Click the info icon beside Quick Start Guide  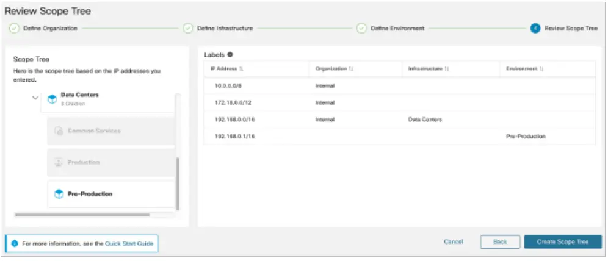tap(15, 243)
